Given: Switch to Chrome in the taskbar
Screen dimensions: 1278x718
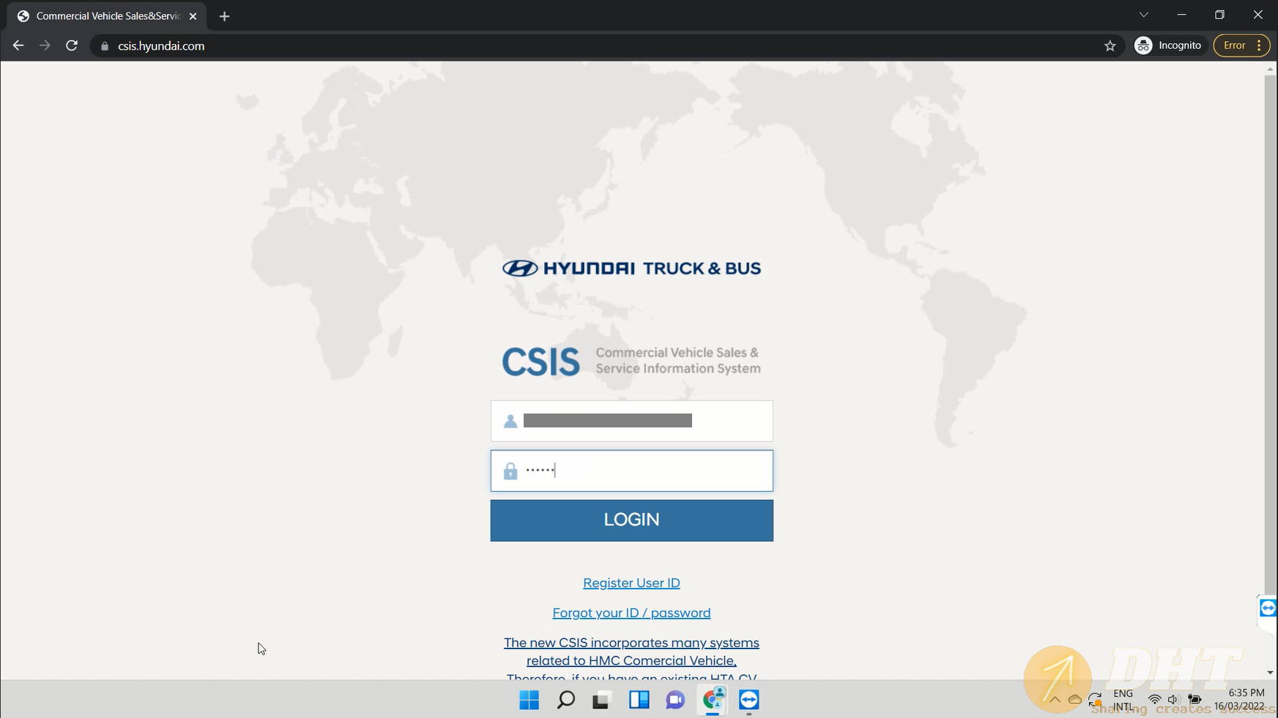Looking at the screenshot, I should click(x=713, y=700).
